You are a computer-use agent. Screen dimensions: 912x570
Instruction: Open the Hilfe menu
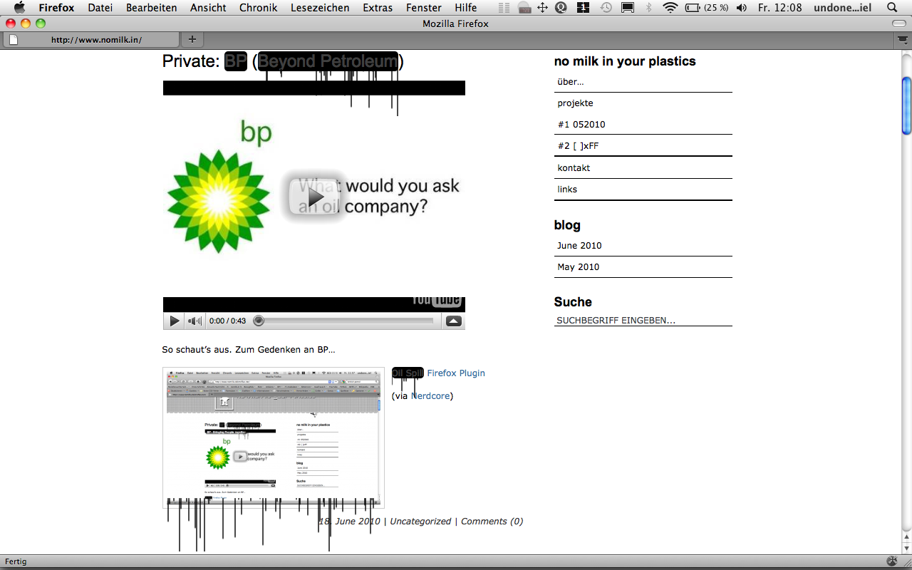466,8
